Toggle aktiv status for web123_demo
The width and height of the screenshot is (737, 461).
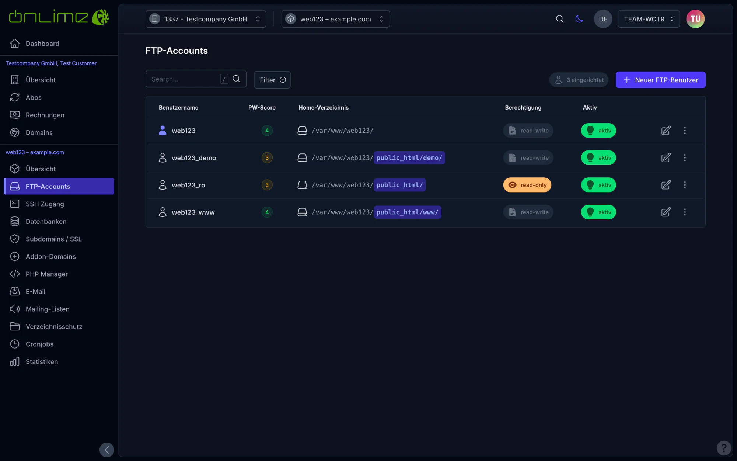[598, 158]
